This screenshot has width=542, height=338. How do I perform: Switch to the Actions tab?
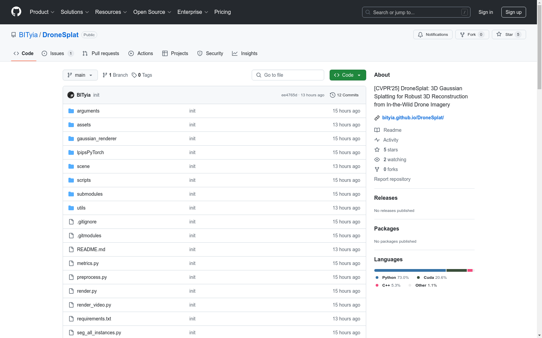coord(141,53)
